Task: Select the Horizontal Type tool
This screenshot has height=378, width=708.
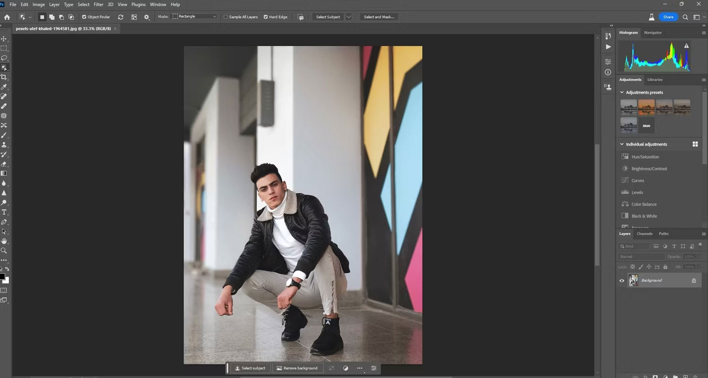Action: [4, 212]
